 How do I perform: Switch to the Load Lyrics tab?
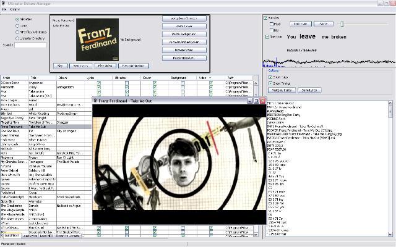click(30, 236)
